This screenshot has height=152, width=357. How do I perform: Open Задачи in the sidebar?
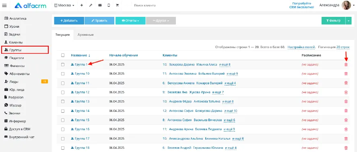coord(12,34)
